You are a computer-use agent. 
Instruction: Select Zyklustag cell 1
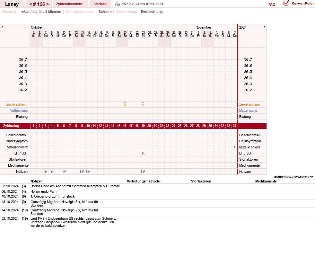coord(33,126)
